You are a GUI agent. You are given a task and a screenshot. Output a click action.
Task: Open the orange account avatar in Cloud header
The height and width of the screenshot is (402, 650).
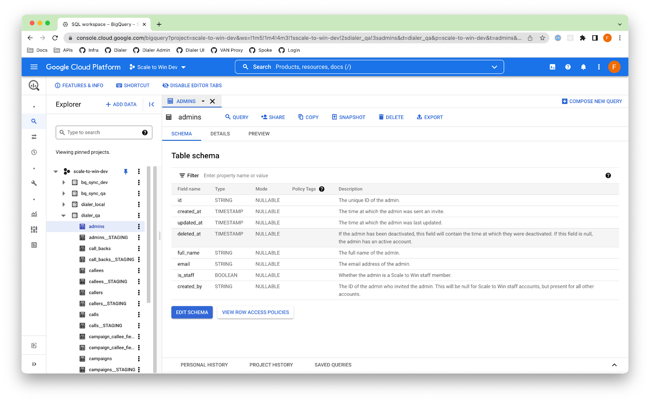point(614,67)
